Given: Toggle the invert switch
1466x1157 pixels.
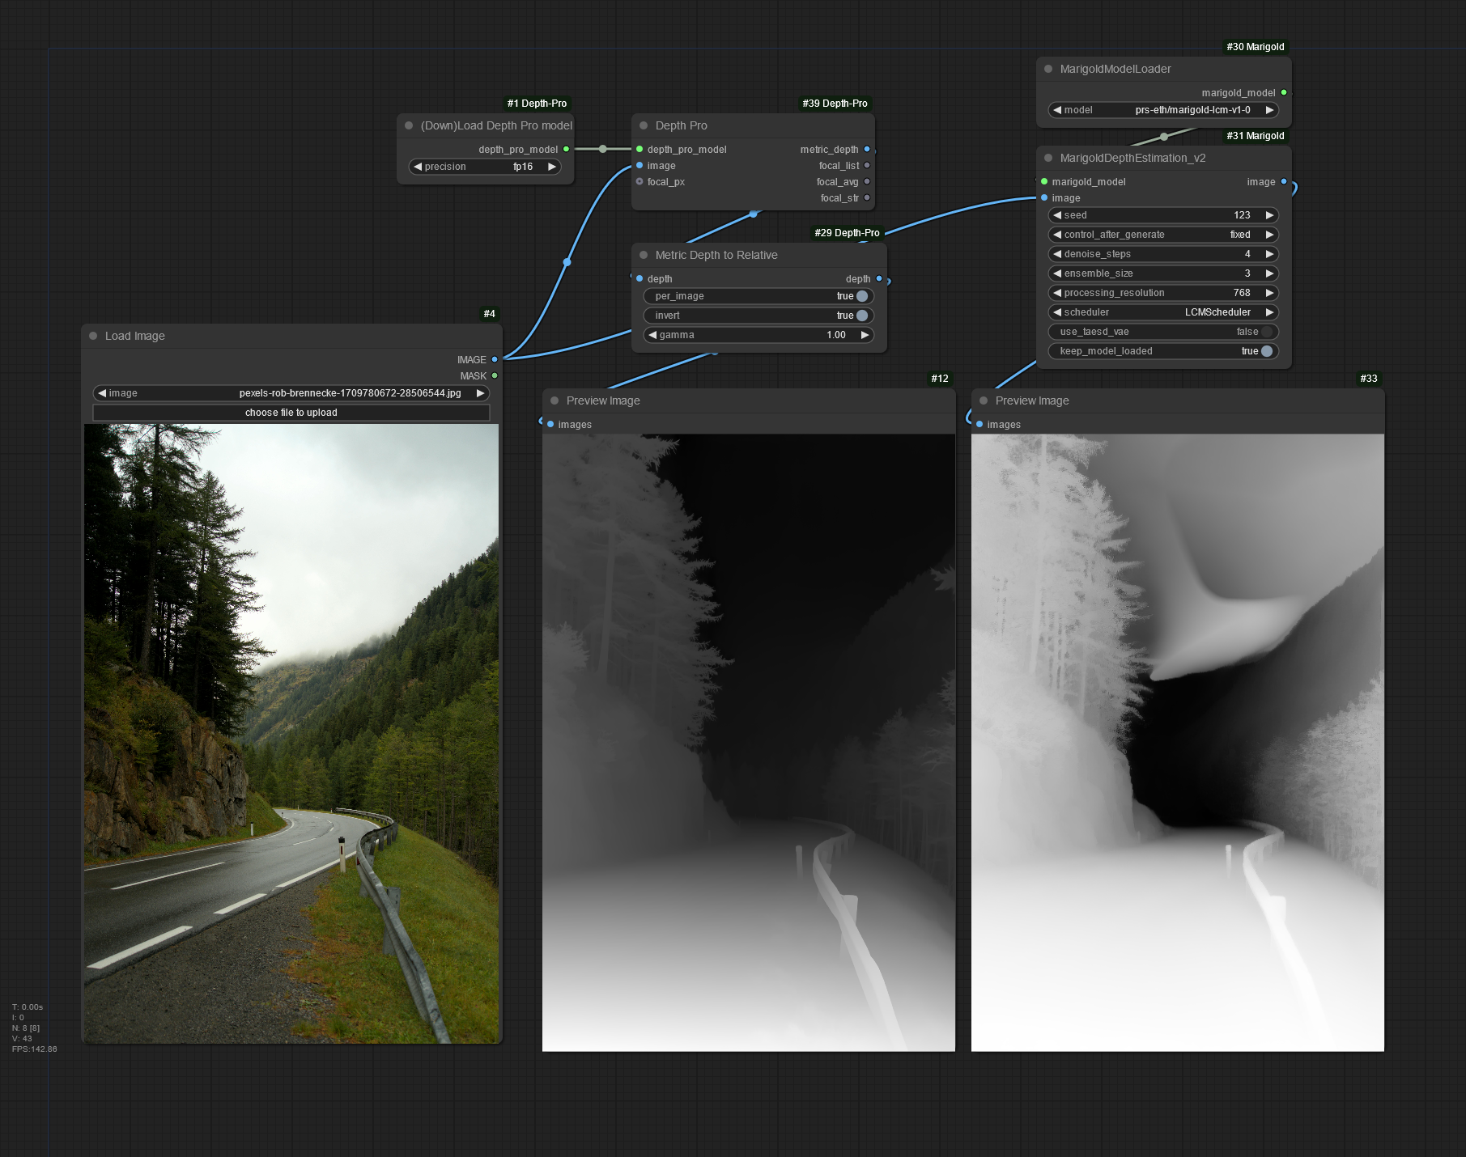Looking at the screenshot, I should pos(862,316).
